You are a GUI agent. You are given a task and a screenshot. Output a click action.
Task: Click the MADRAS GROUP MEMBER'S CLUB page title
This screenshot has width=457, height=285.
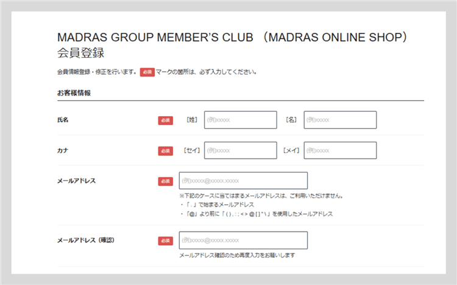click(x=232, y=45)
